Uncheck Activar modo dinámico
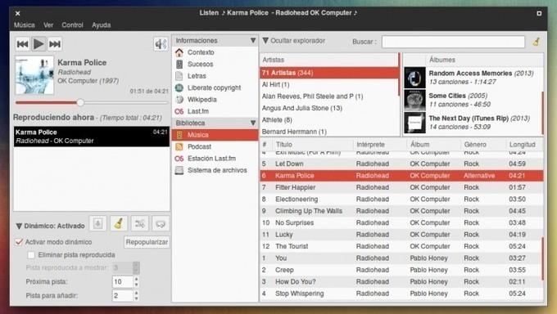Image resolution: width=557 pixels, height=314 pixels. pyautogui.click(x=19, y=242)
